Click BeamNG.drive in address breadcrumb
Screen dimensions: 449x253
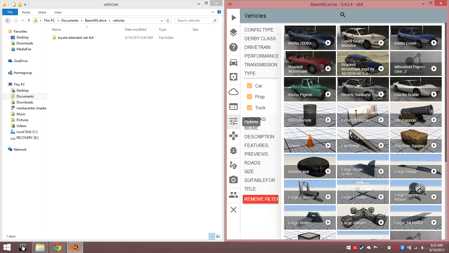coord(96,21)
